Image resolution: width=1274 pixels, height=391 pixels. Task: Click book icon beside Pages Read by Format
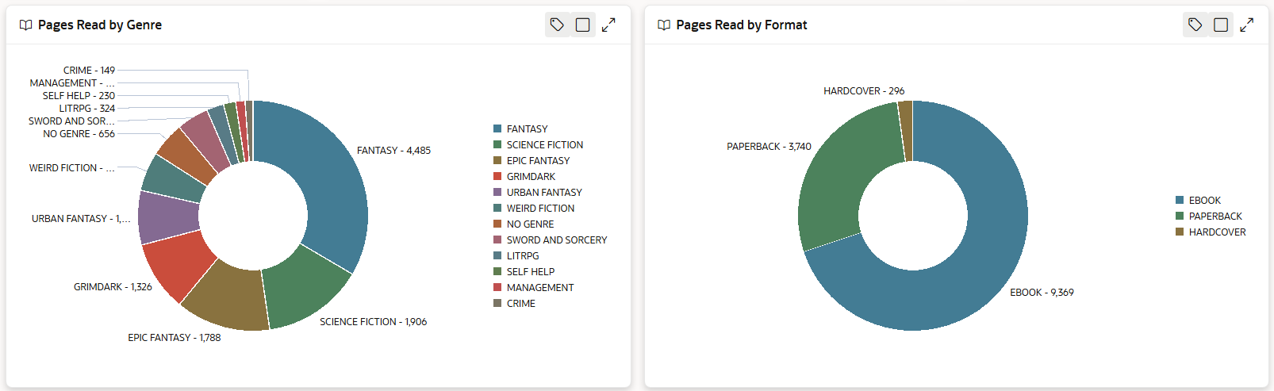[664, 25]
